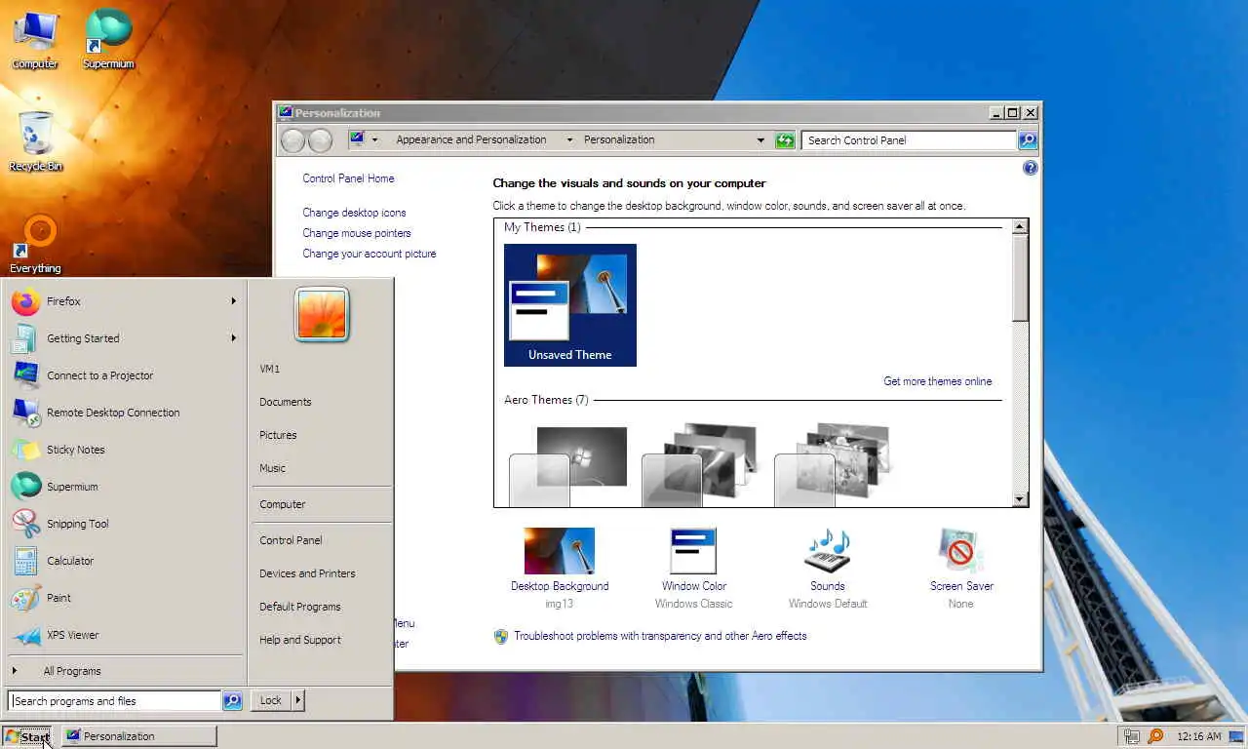Click the taskbar clock showing 12:16 AM
1248x749 pixels.
pos(1198,736)
